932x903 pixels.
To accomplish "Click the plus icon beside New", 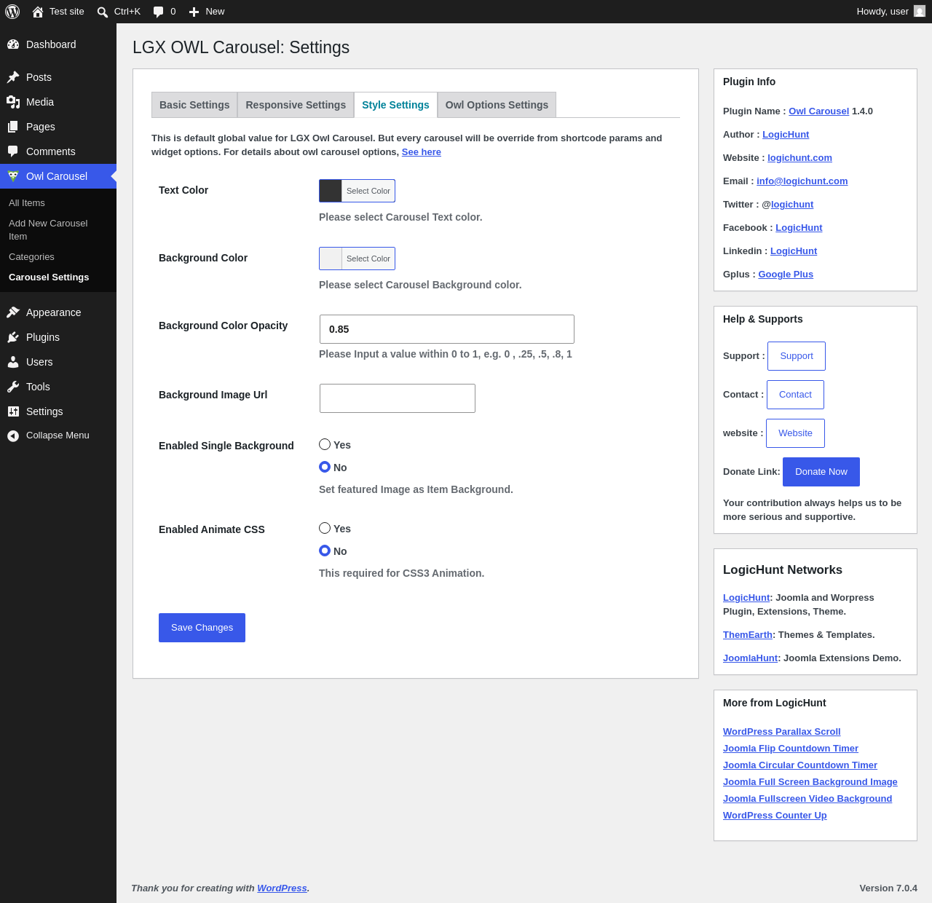I will click(x=194, y=12).
